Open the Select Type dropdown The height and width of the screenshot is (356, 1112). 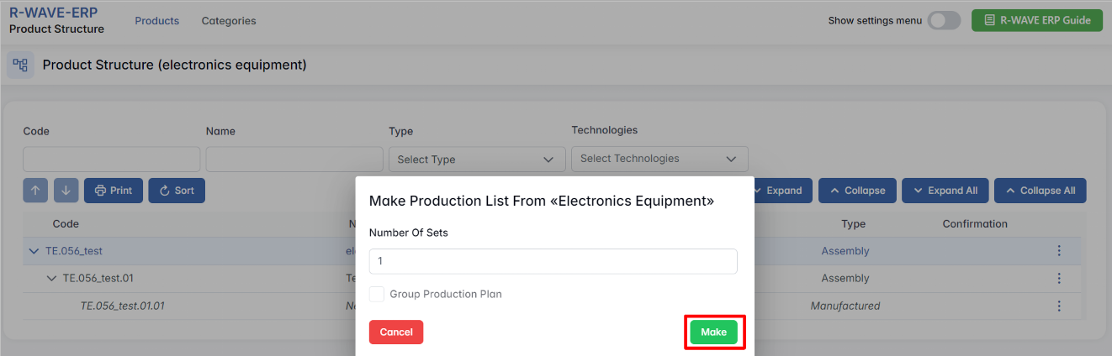[476, 160]
